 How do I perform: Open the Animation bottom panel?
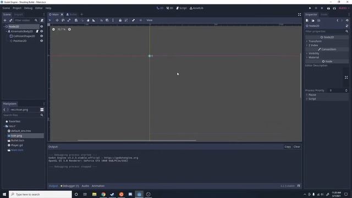coord(98,186)
